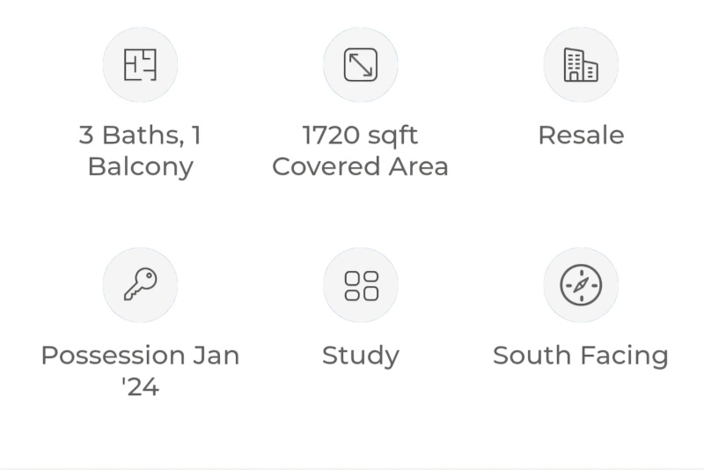Tap the diagonal arrows area icon
The width and height of the screenshot is (704, 470).
pos(360,65)
